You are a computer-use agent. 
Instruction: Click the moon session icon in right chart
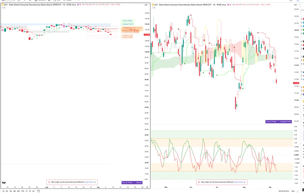pyautogui.click(x=228, y=5)
